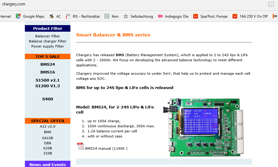Open the 16A 250 V On Off bookmark
Viewport: 278px width, 167px height.
tap(250, 16)
